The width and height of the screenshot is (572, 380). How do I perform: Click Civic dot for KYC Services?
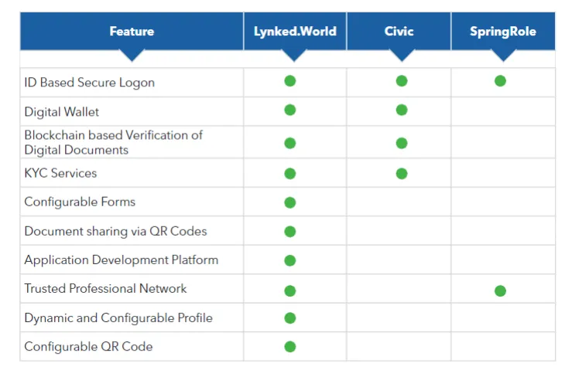(x=402, y=174)
